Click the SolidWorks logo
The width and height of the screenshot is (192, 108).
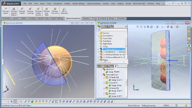11,4
